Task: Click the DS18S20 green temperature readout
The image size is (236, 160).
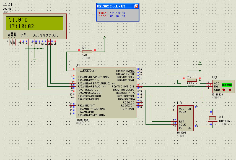Action: (x=227, y=85)
